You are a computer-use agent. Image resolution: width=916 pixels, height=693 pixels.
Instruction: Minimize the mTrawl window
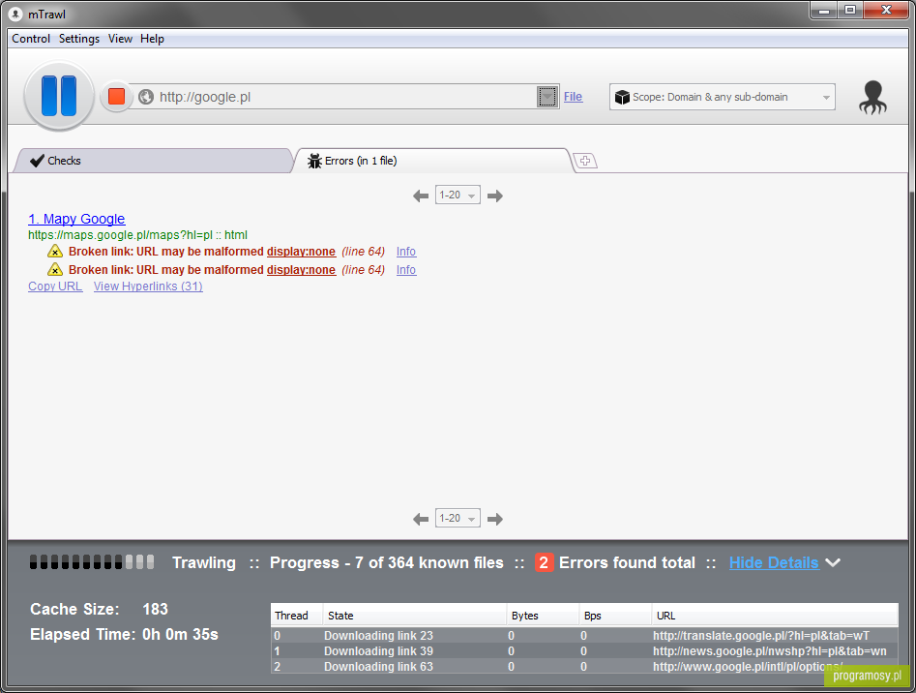[x=824, y=11]
